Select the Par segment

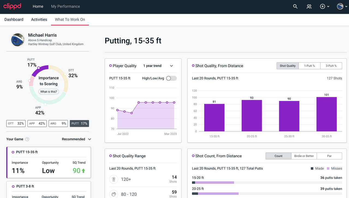pyautogui.click(x=329, y=156)
